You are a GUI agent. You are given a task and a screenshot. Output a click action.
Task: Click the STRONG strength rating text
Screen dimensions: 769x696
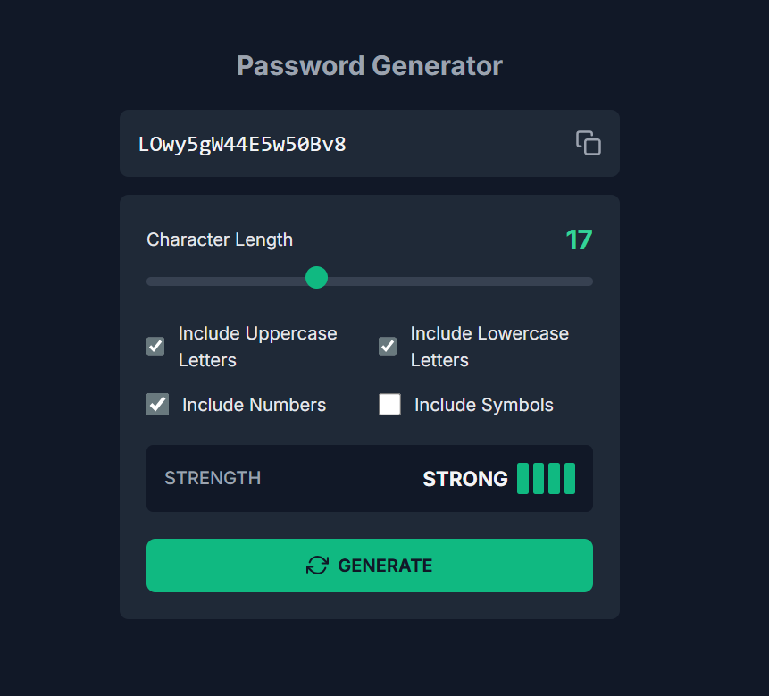[x=464, y=479]
